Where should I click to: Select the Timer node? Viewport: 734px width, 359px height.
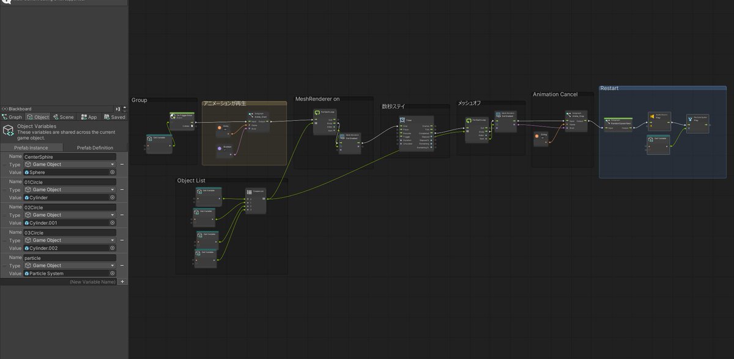(416, 133)
